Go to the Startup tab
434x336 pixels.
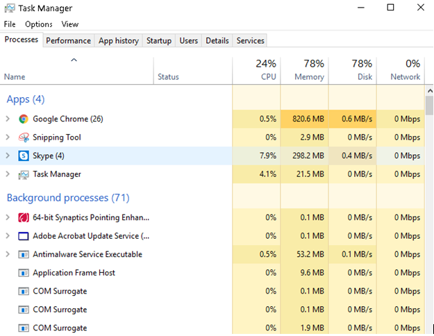click(158, 41)
